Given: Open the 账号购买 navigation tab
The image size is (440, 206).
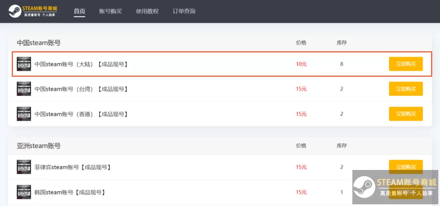Looking at the screenshot, I should point(111,11).
